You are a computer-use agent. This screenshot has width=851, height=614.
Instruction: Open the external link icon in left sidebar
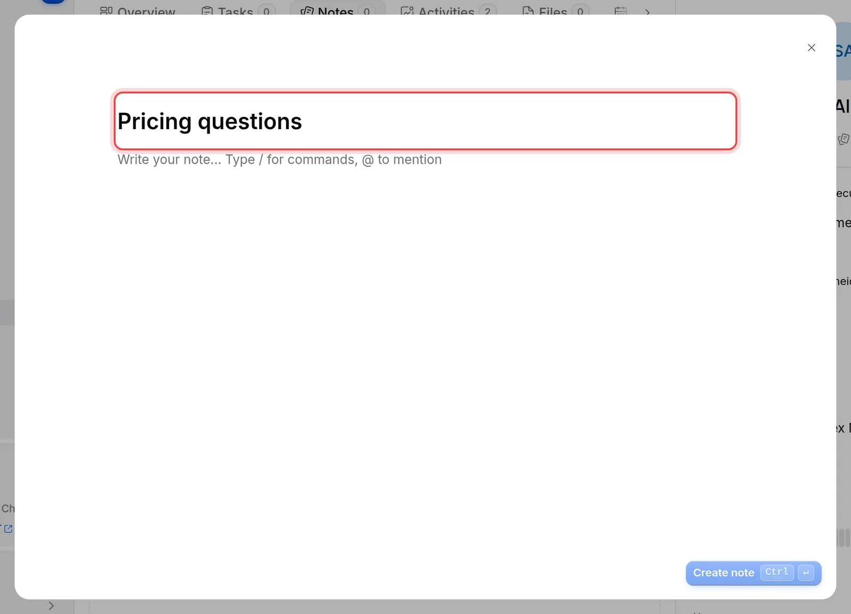[8, 529]
